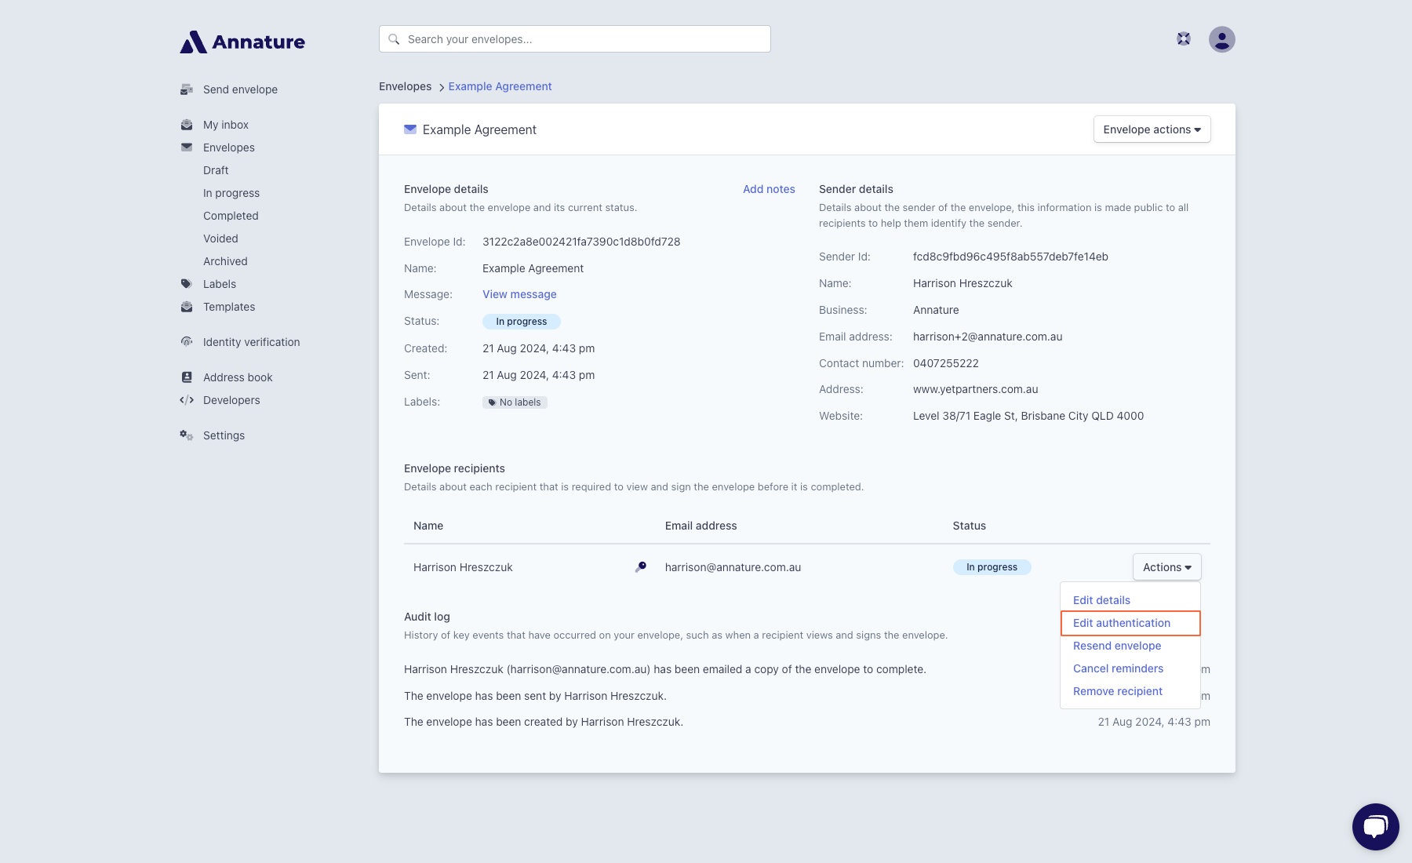Click the Add notes link
Screen dimensions: 1412x863
(769, 189)
